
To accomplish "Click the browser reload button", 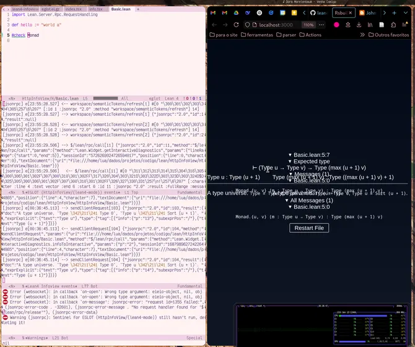I will [237, 25].
